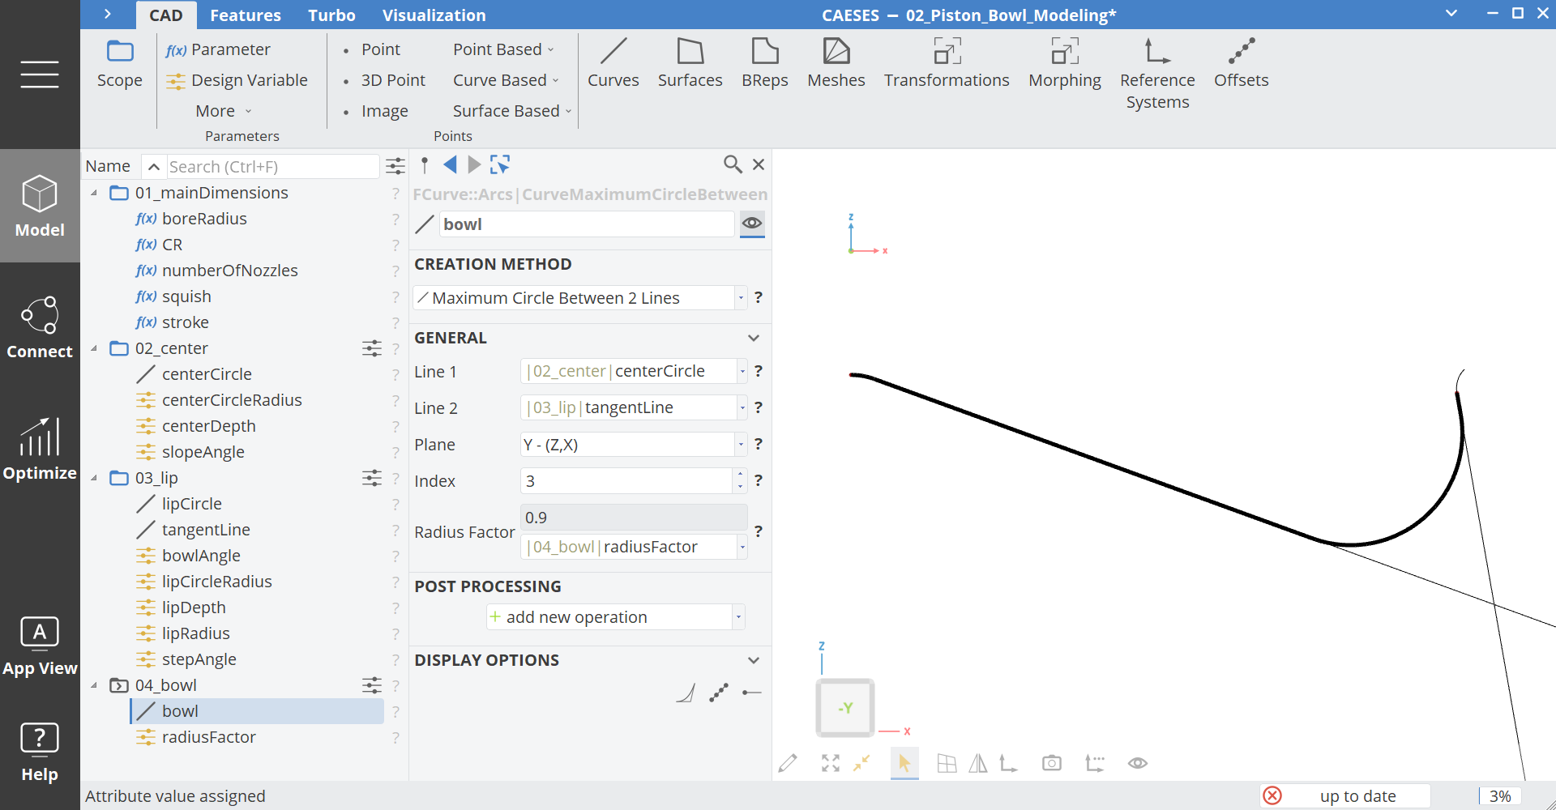Collapse the 01_mainDimensions scope
The image size is (1556, 810).
click(94, 193)
